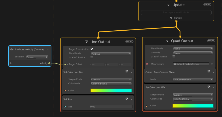Click the Main Texture Default-ParticleSystem field
The image size is (222, 117).
tap(191, 64)
